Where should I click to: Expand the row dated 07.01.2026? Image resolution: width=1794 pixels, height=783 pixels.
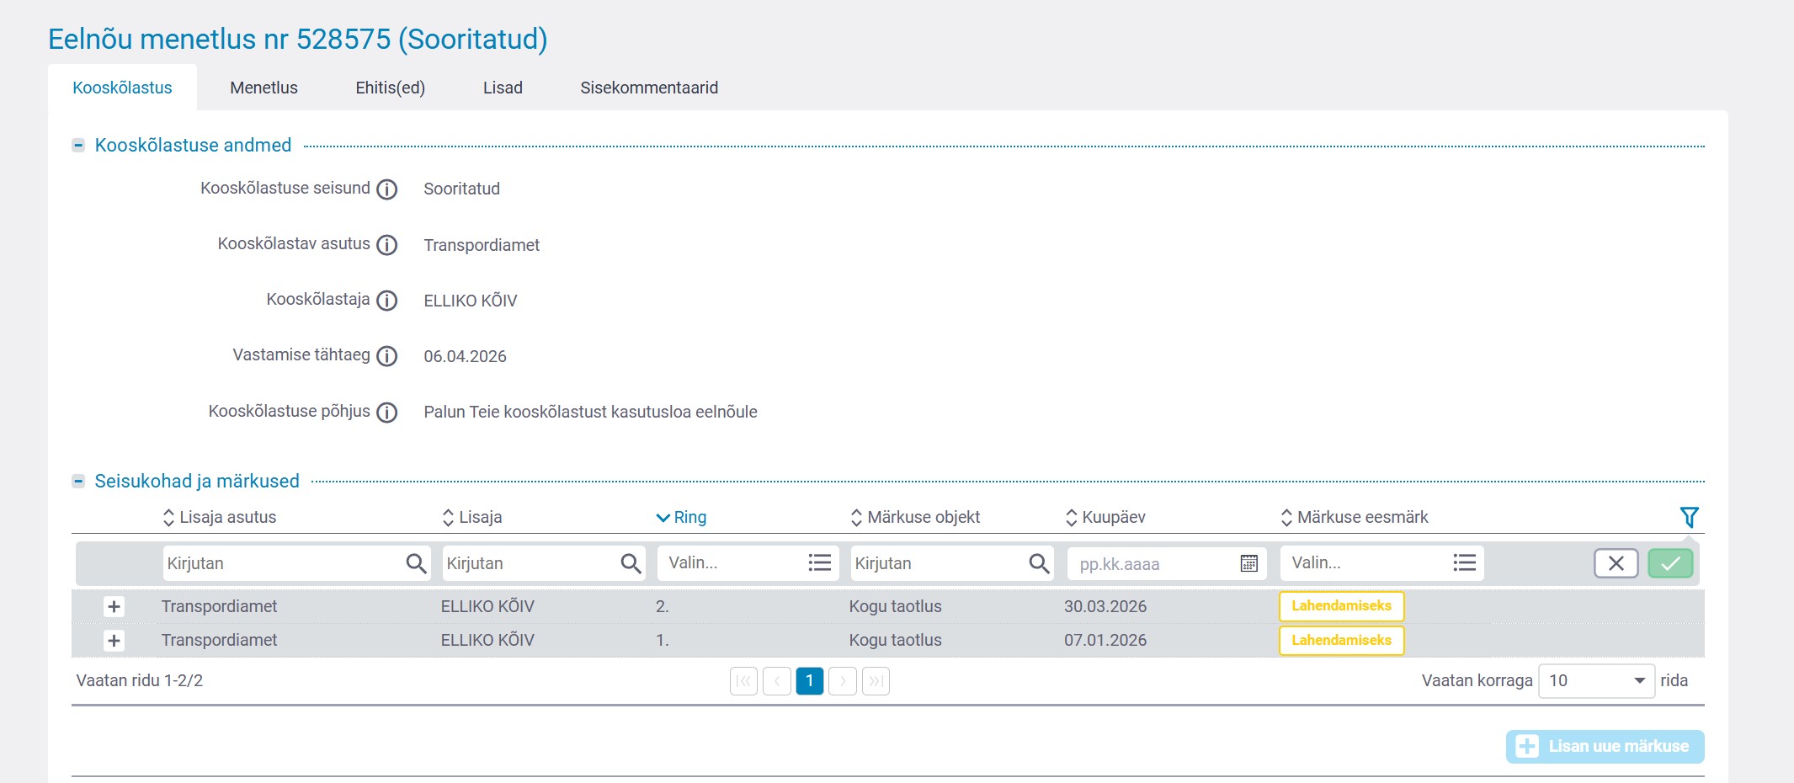pos(114,641)
